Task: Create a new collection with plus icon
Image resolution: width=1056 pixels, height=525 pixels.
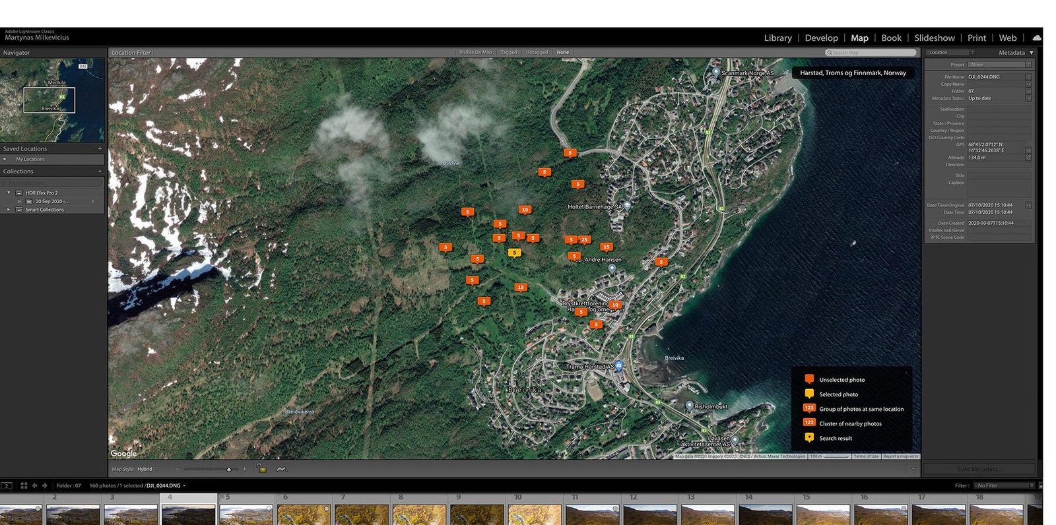Action: [100, 171]
